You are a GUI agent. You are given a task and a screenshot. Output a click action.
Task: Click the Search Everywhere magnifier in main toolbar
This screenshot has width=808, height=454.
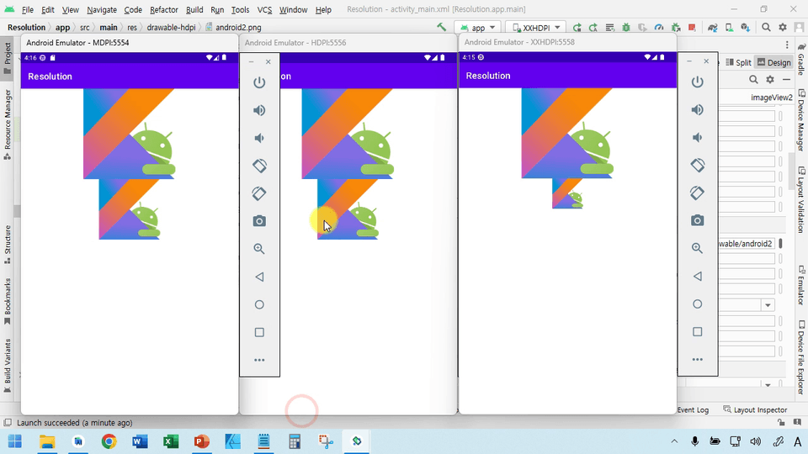[766, 27]
